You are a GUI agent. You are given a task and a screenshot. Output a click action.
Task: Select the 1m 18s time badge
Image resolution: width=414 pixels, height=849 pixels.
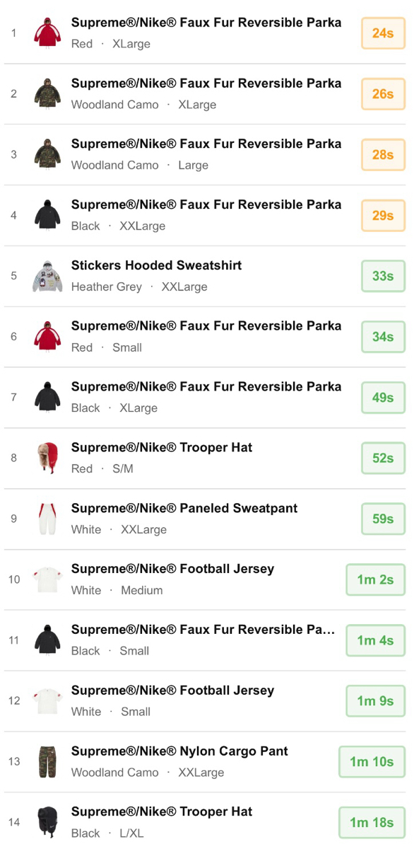pos(372,822)
